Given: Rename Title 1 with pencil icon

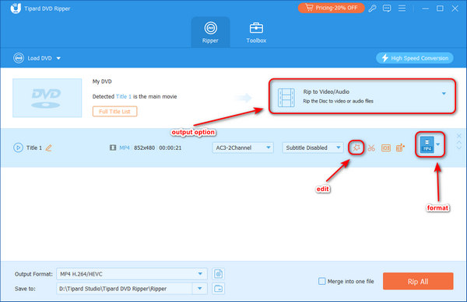Looking at the screenshot, I should coord(49,148).
